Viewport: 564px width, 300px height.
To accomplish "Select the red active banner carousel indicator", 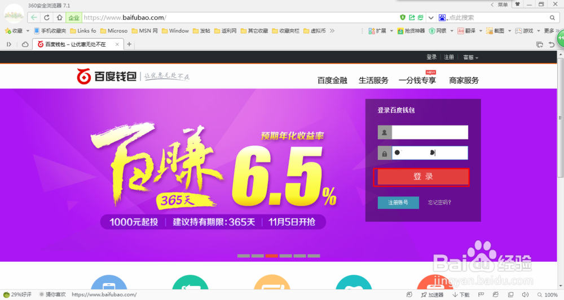I will [272, 256].
